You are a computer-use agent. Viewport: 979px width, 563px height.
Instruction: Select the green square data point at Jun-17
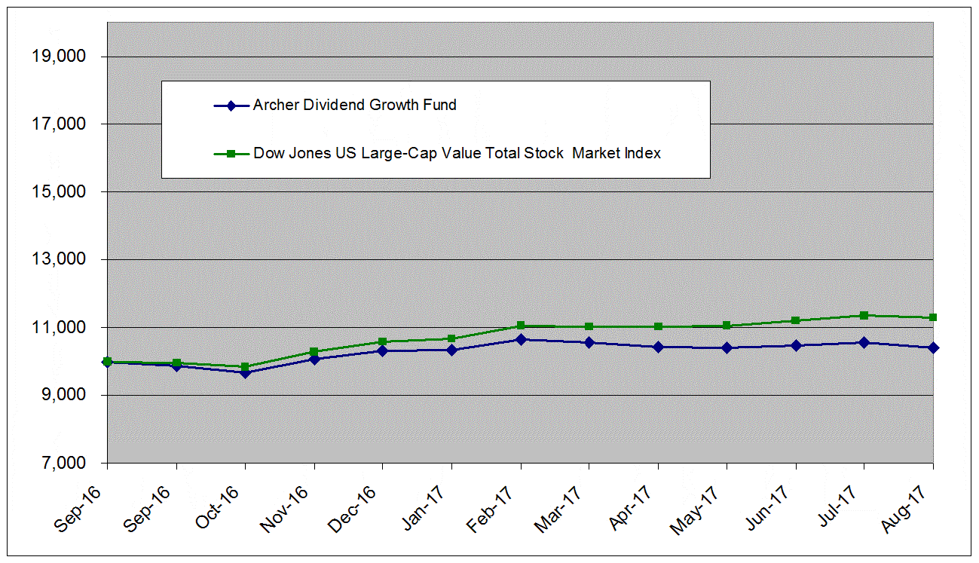coord(796,320)
